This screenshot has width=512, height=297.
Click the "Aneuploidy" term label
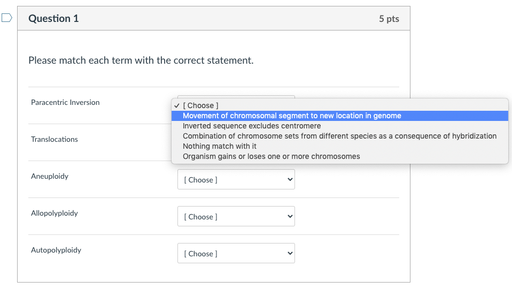click(50, 176)
